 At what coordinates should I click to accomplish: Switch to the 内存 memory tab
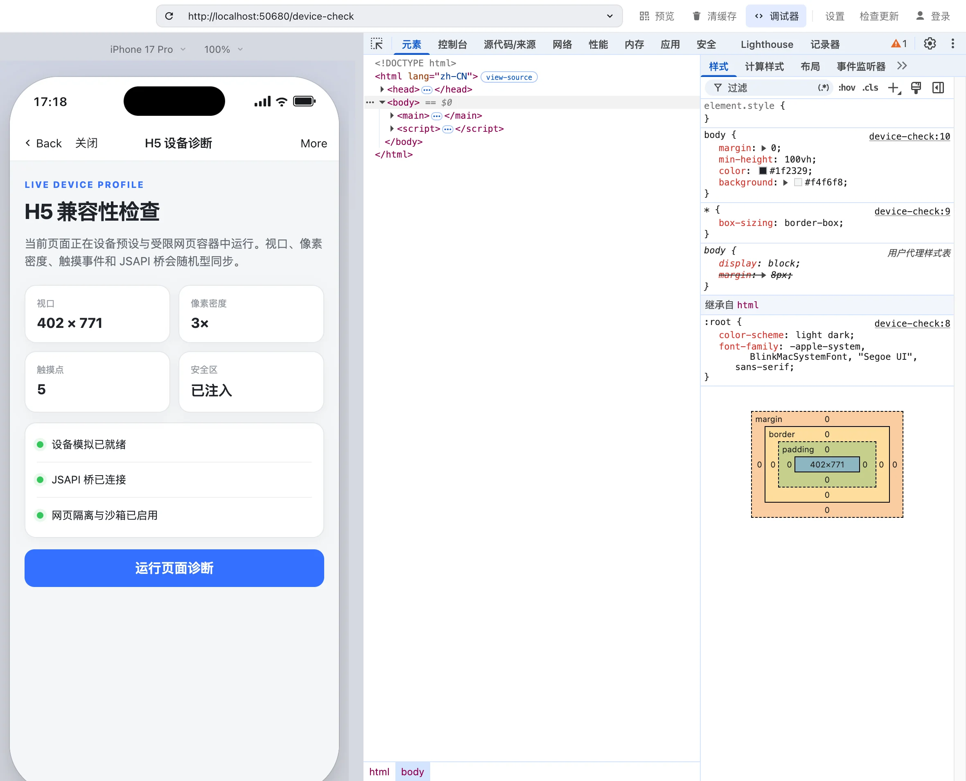[x=634, y=45]
